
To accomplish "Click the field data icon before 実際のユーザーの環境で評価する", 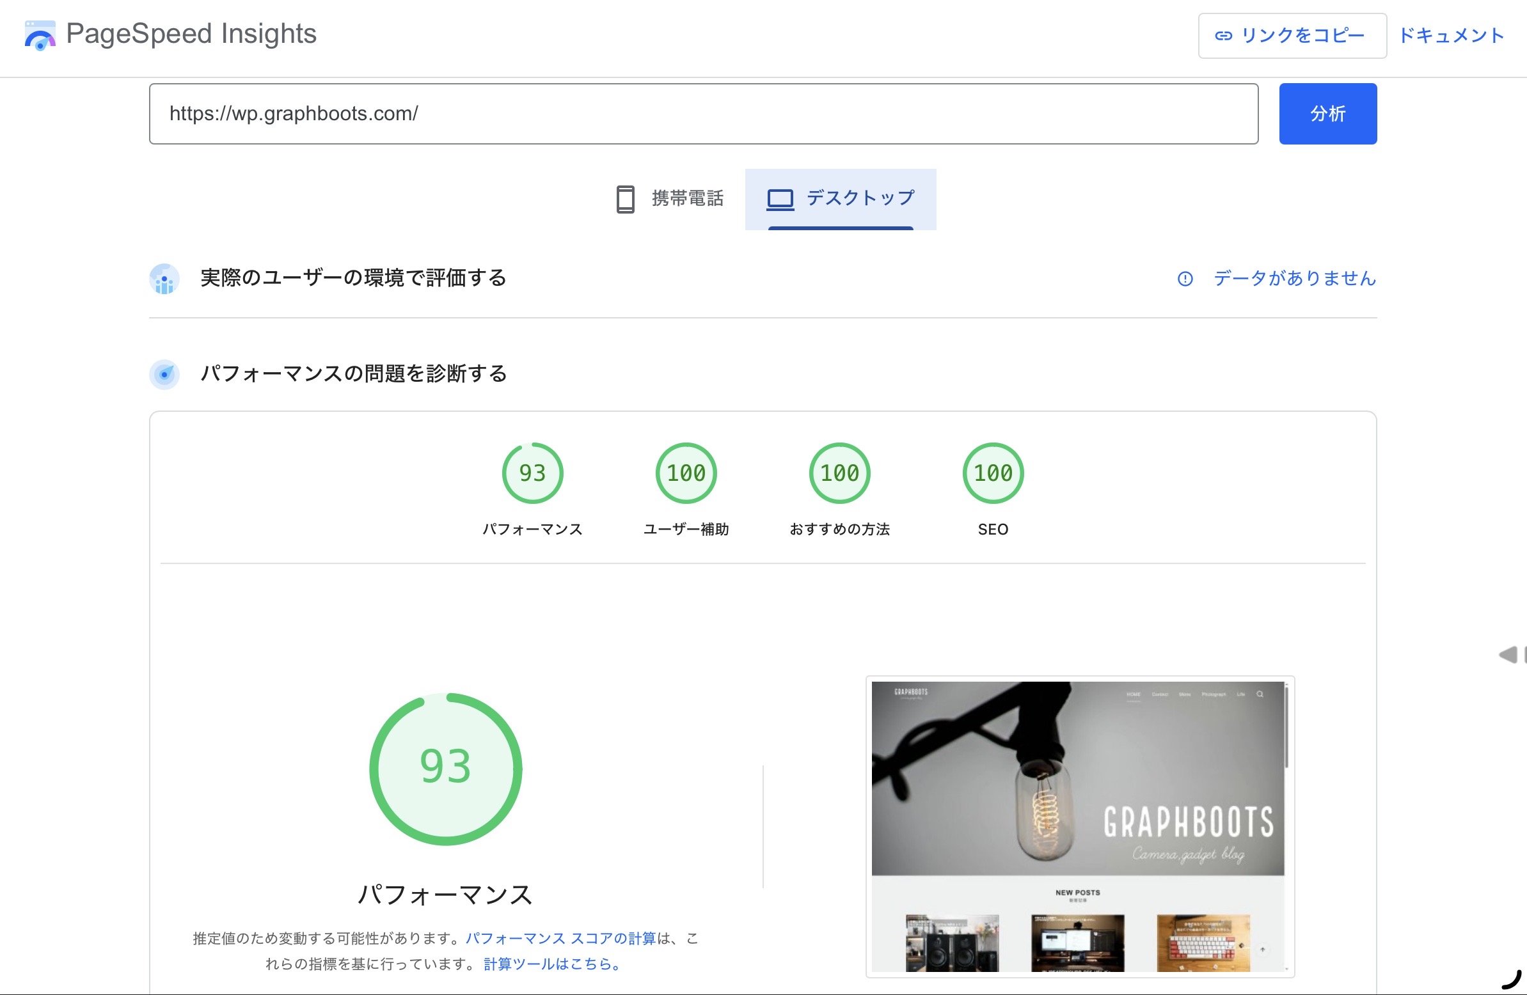I will point(164,278).
